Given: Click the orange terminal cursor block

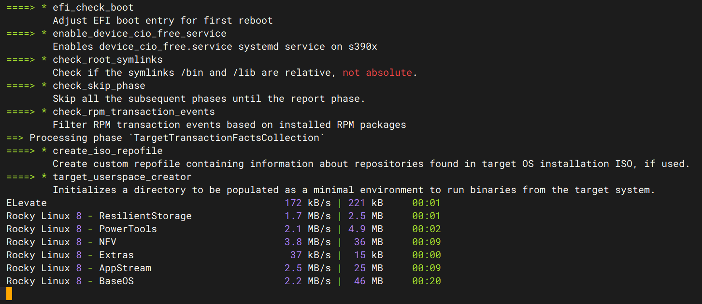Looking at the screenshot, I should click(x=9, y=293).
